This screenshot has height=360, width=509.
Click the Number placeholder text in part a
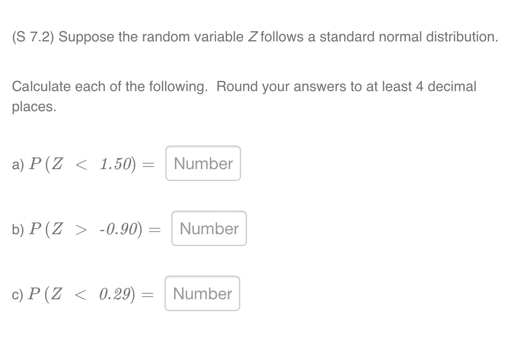click(x=203, y=163)
